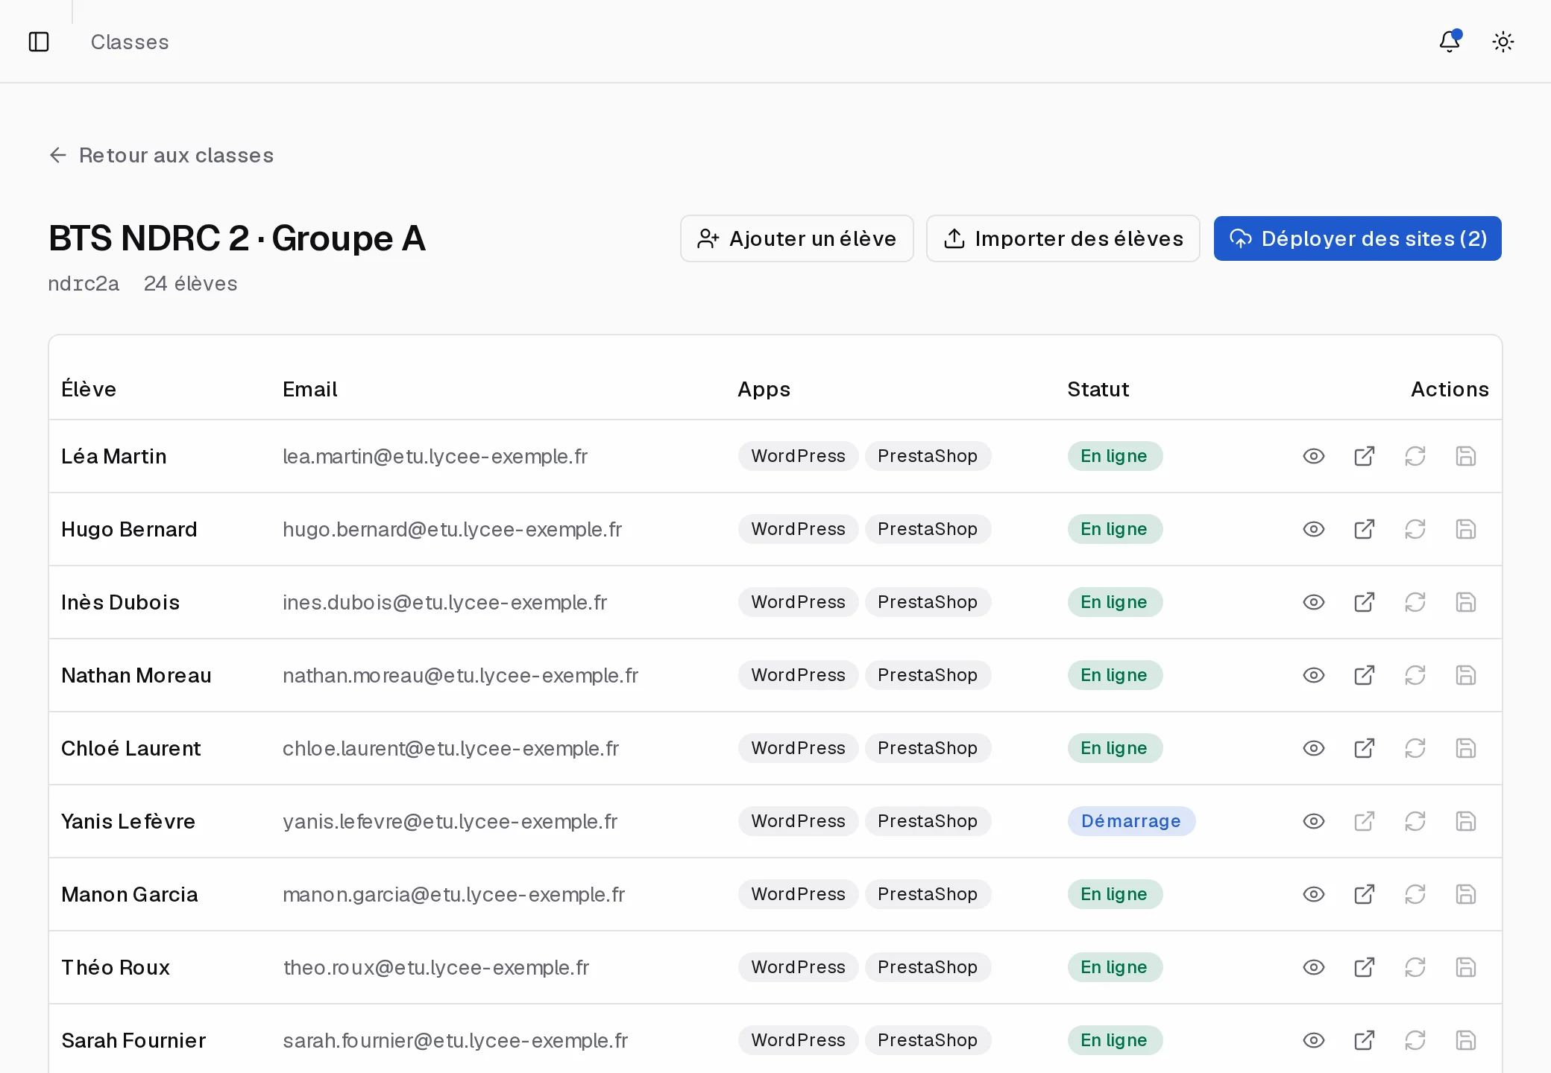Screen dimensions: 1551x1073
Task: Click PrestaShop tag in Théo Roux row
Action: 928,967
